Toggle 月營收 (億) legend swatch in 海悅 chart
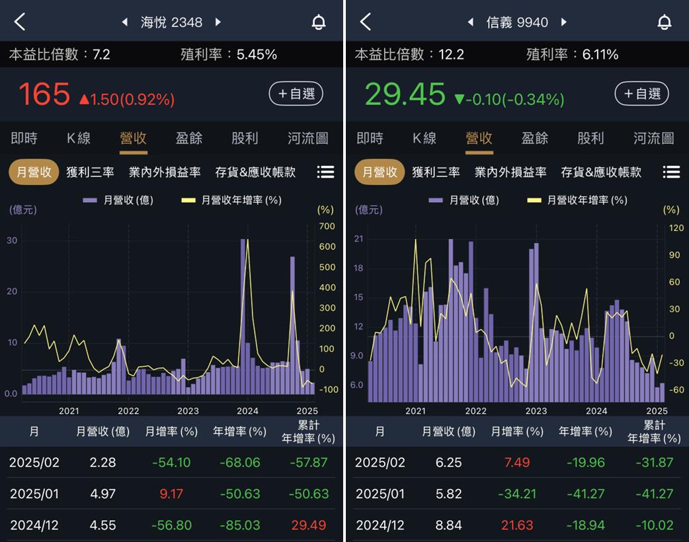 pos(90,200)
